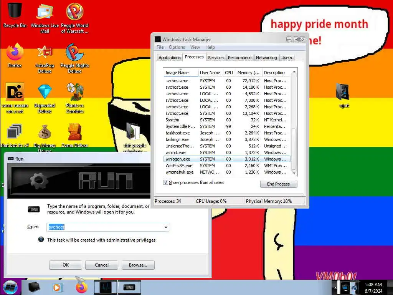Screen dimensions: 393x295
Task: Select the System Idle Process row
Action: 227,126
